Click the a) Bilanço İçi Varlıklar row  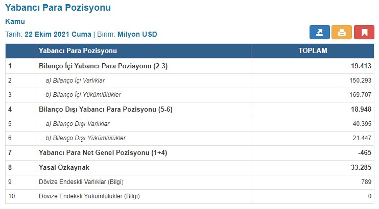point(79,81)
